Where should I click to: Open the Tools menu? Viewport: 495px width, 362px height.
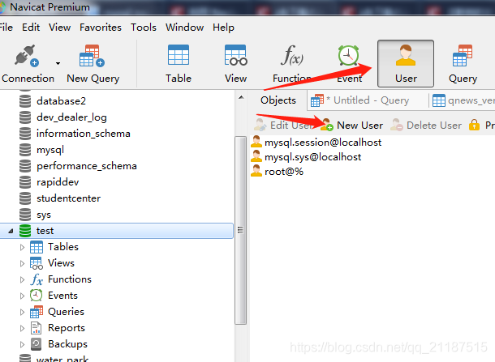tap(144, 28)
